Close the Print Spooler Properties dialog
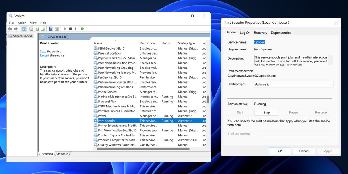Screen dimensions: 348x174 pyautogui.click(x=336, y=23)
